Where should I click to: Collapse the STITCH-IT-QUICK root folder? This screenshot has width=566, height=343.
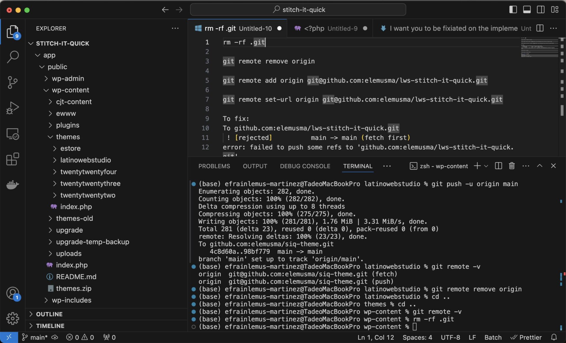106,43
